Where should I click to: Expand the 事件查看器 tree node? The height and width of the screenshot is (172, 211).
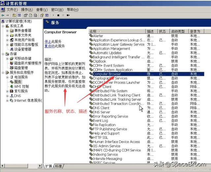(7, 31)
